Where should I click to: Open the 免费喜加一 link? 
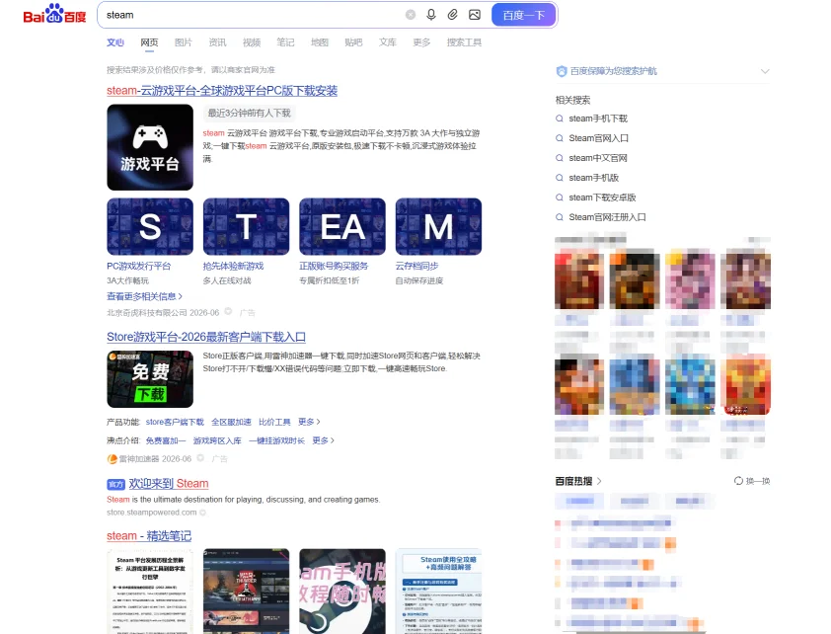(x=166, y=440)
